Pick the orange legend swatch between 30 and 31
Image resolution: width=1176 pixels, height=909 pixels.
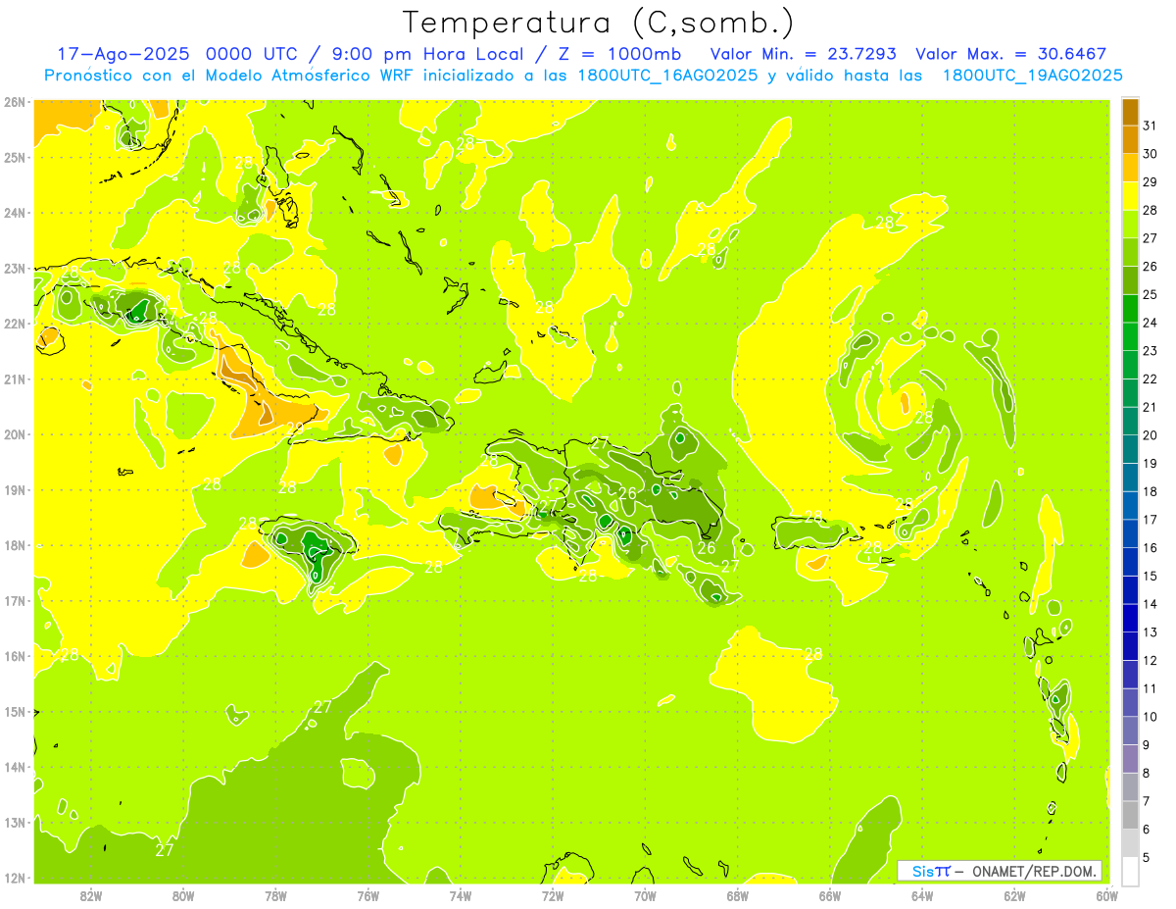[1130, 139]
